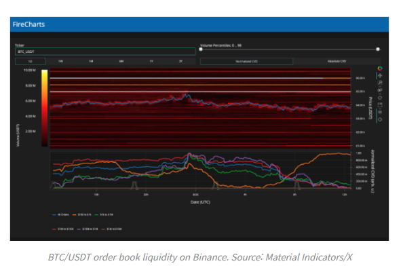This screenshot has height=270, width=403.
Task: Click the Save chart image icon
Action: click(380, 105)
